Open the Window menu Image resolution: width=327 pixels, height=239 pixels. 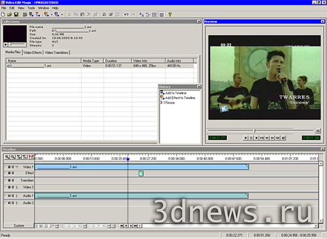(x=44, y=8)
